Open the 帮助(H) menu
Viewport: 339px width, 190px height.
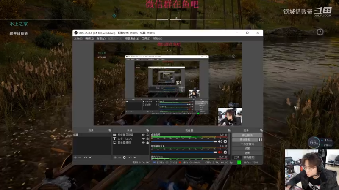click(158, 38)
